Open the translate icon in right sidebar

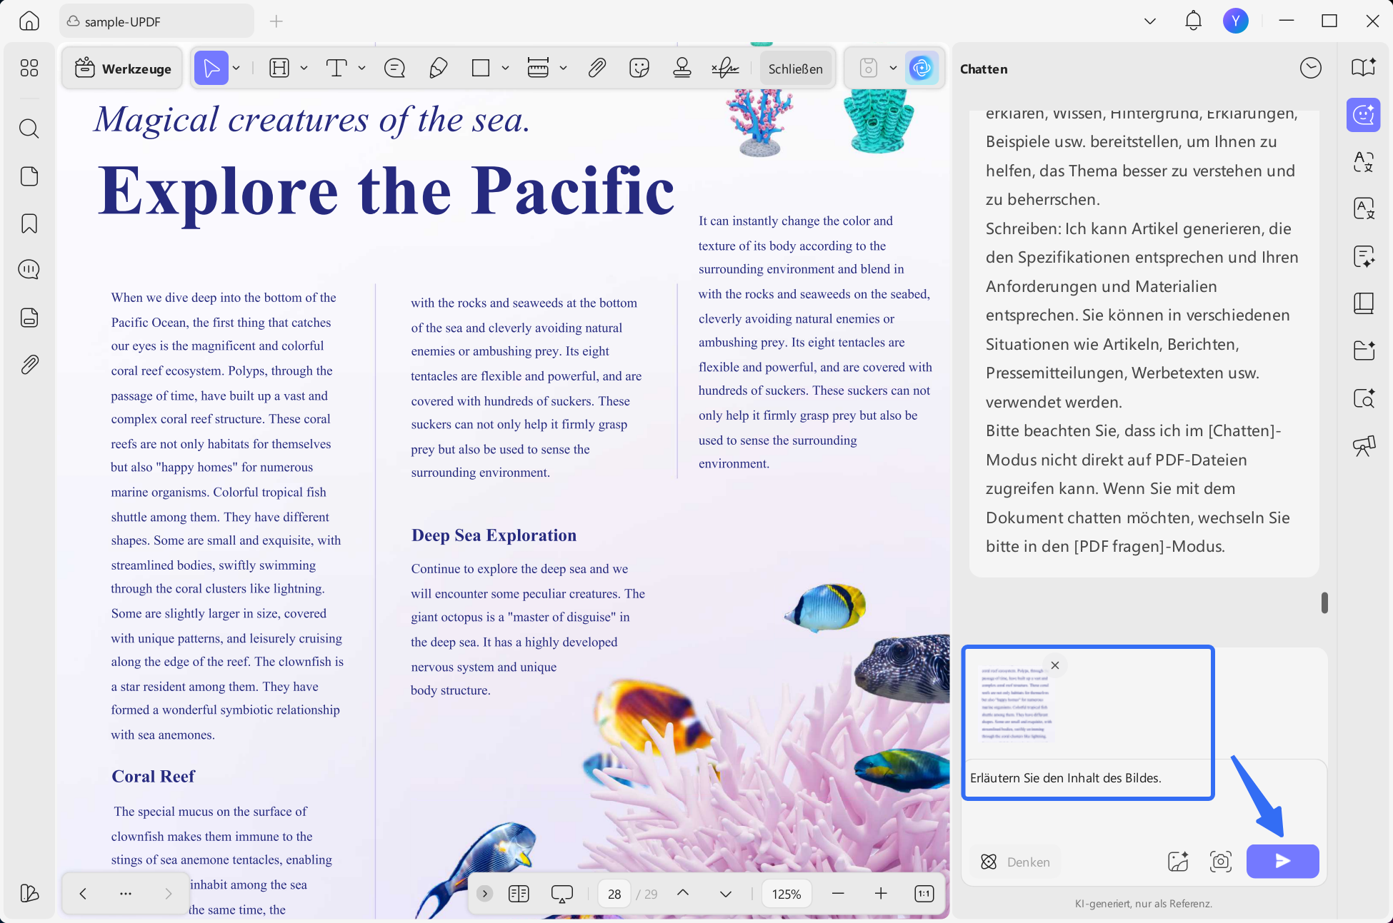pyautogui.click(x=1364, y=162)
